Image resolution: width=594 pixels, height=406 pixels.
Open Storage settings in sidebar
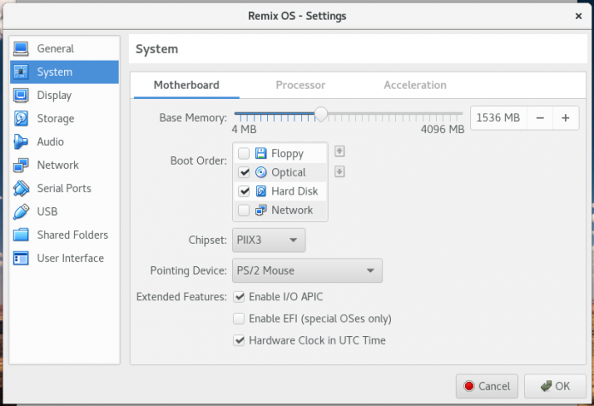click(21, 119)
